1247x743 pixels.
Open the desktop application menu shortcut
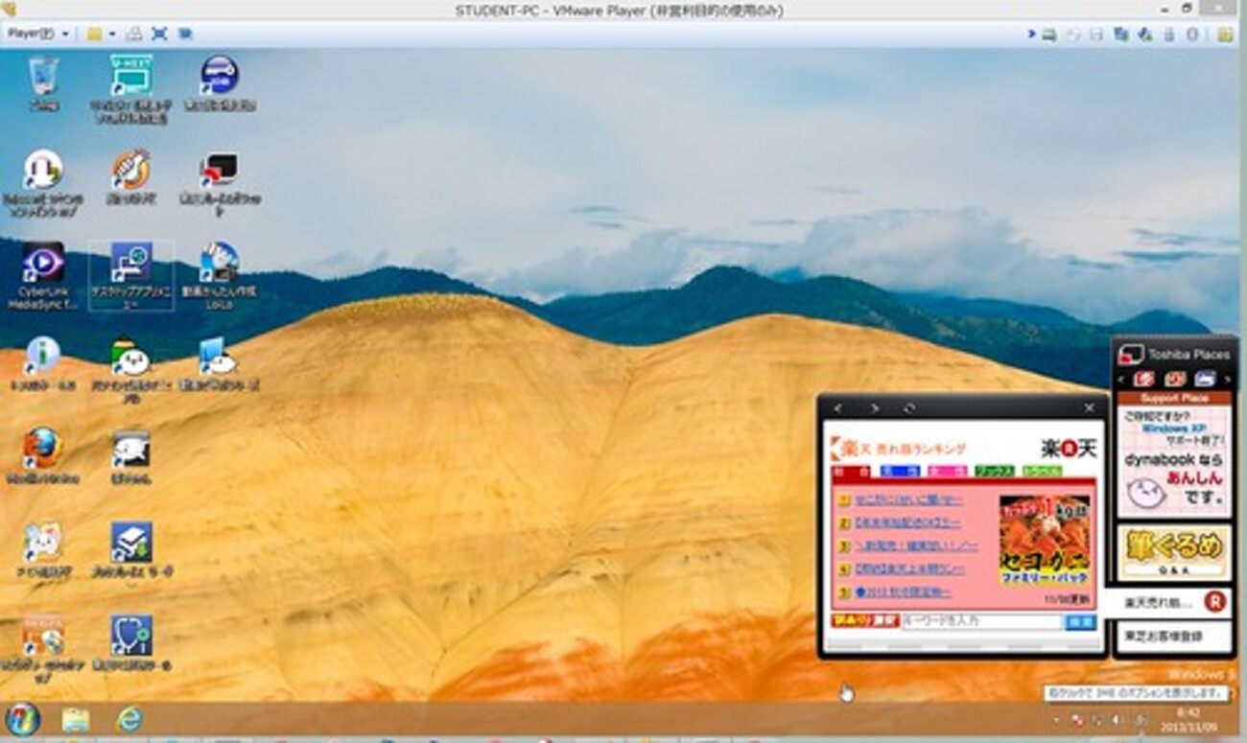click(x=131, y=276)
